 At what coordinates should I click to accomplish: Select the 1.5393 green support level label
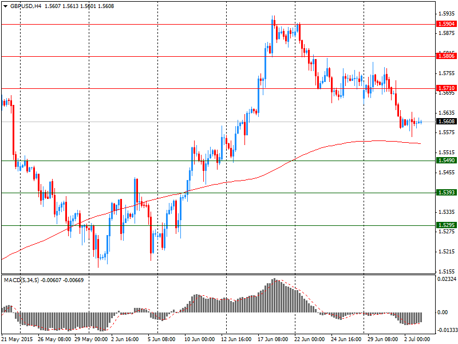[x=447, y=193]
